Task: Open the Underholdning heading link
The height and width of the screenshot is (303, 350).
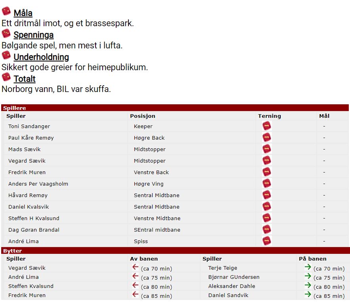Action: coord(41,57)
